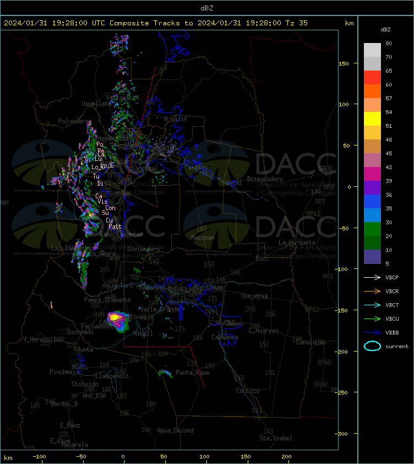The width and height of the screenshot is (414, 464).
Task: Click the '-100' tick on the bottom axis
Action: click(39, 457)
